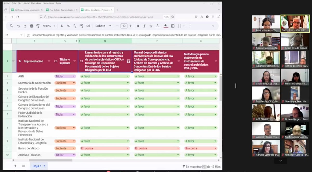Image resolution: width=312 pixels, height=172 pixels.
Task: Open the zoom 100% dropdown
Action: [49, 26]
